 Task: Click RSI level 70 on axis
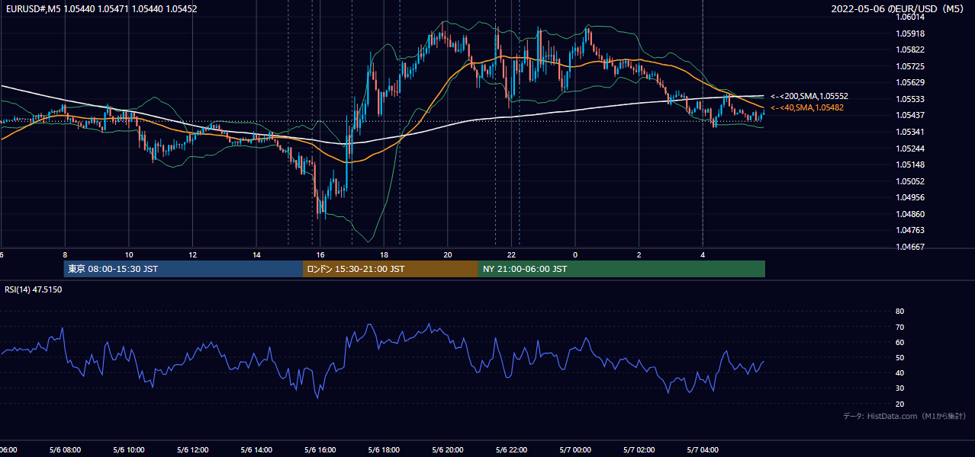coord(899,327)
